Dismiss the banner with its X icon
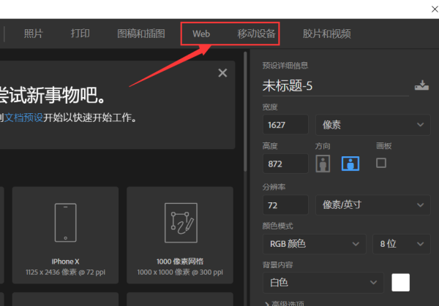 click(222, 72)
